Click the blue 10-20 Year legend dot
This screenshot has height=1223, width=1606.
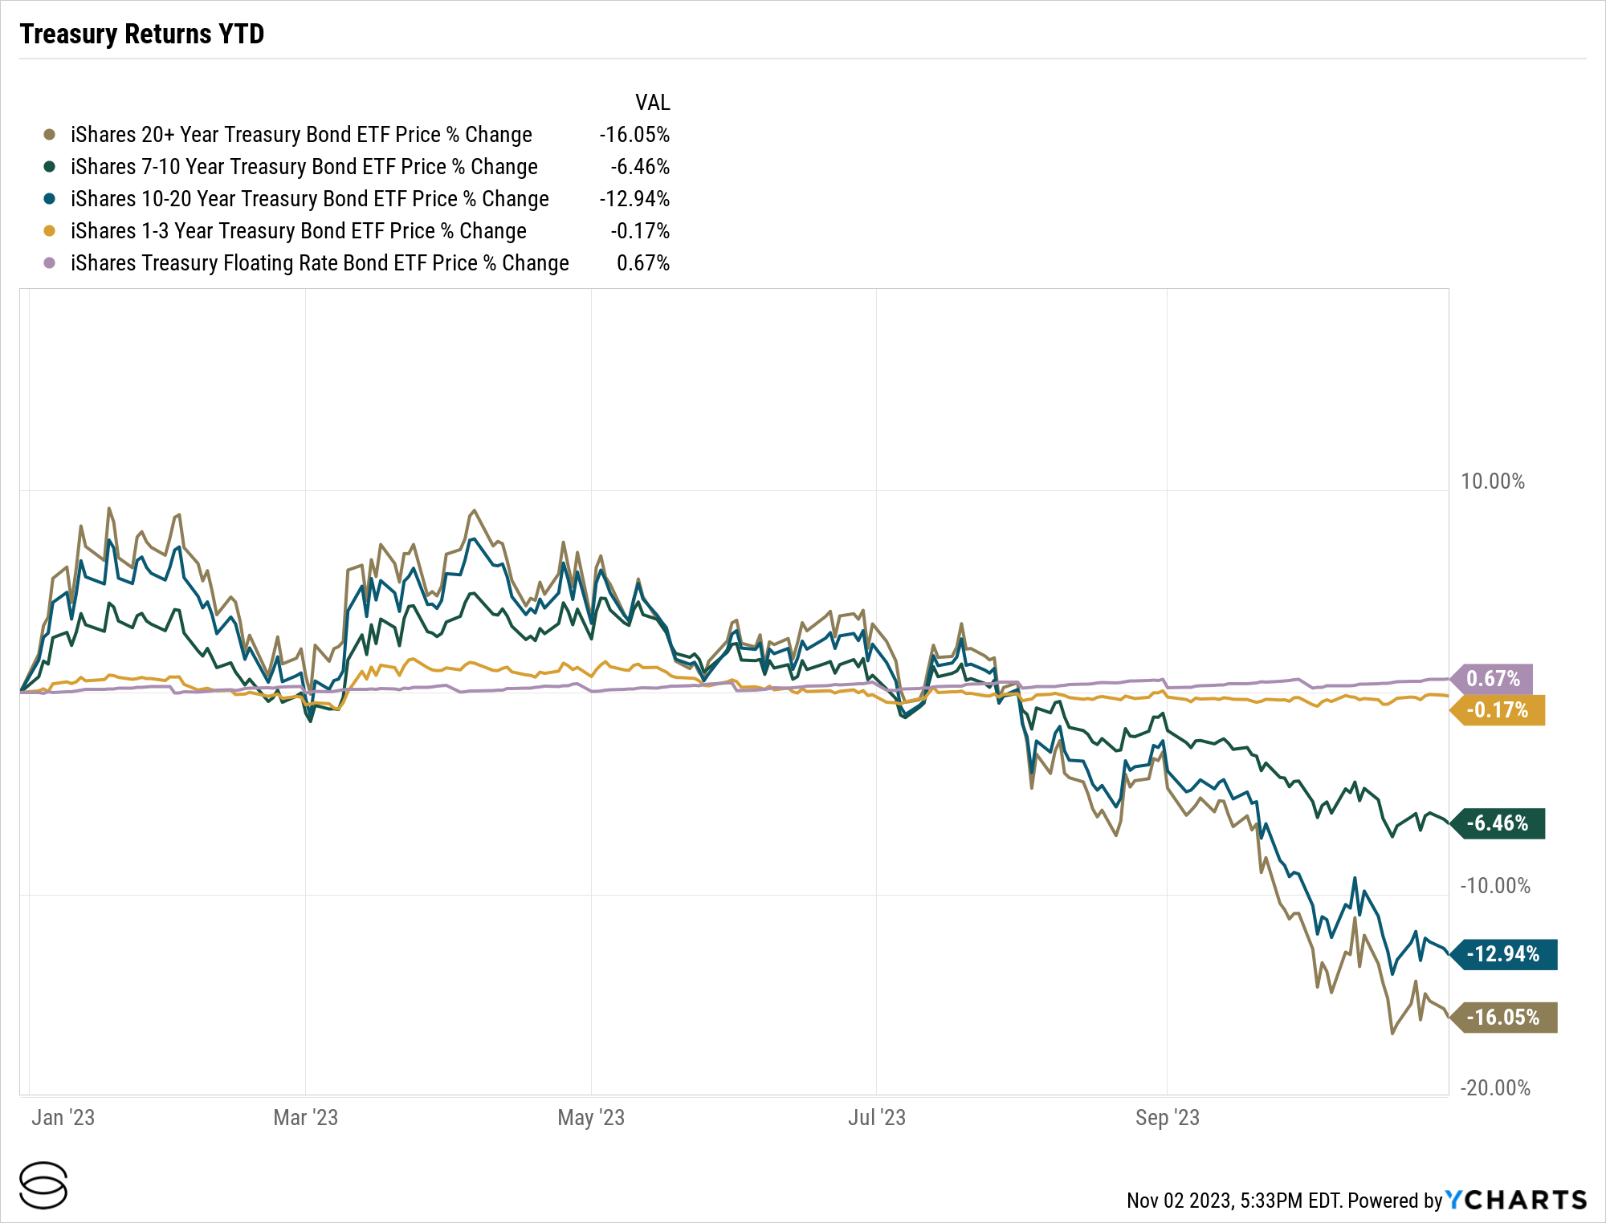tap(50, 199)
